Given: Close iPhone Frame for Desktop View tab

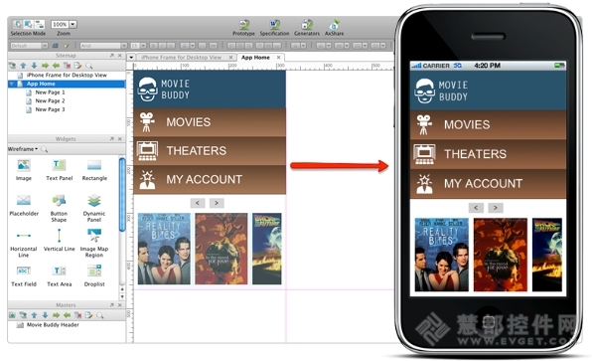Looking at the screenshot, I should tap(230, 58).
